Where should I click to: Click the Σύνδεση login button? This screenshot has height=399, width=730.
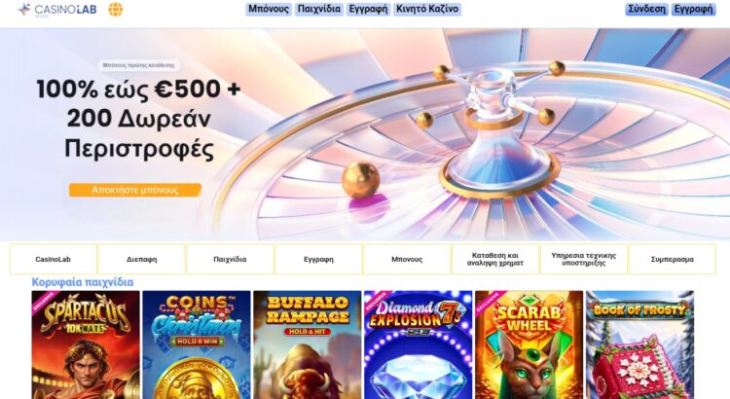click(646, 9)
